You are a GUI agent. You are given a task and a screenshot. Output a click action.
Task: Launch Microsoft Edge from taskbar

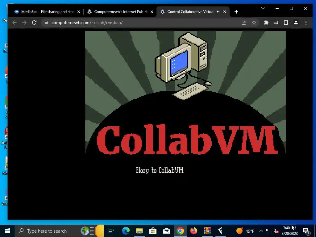point(126,231)
